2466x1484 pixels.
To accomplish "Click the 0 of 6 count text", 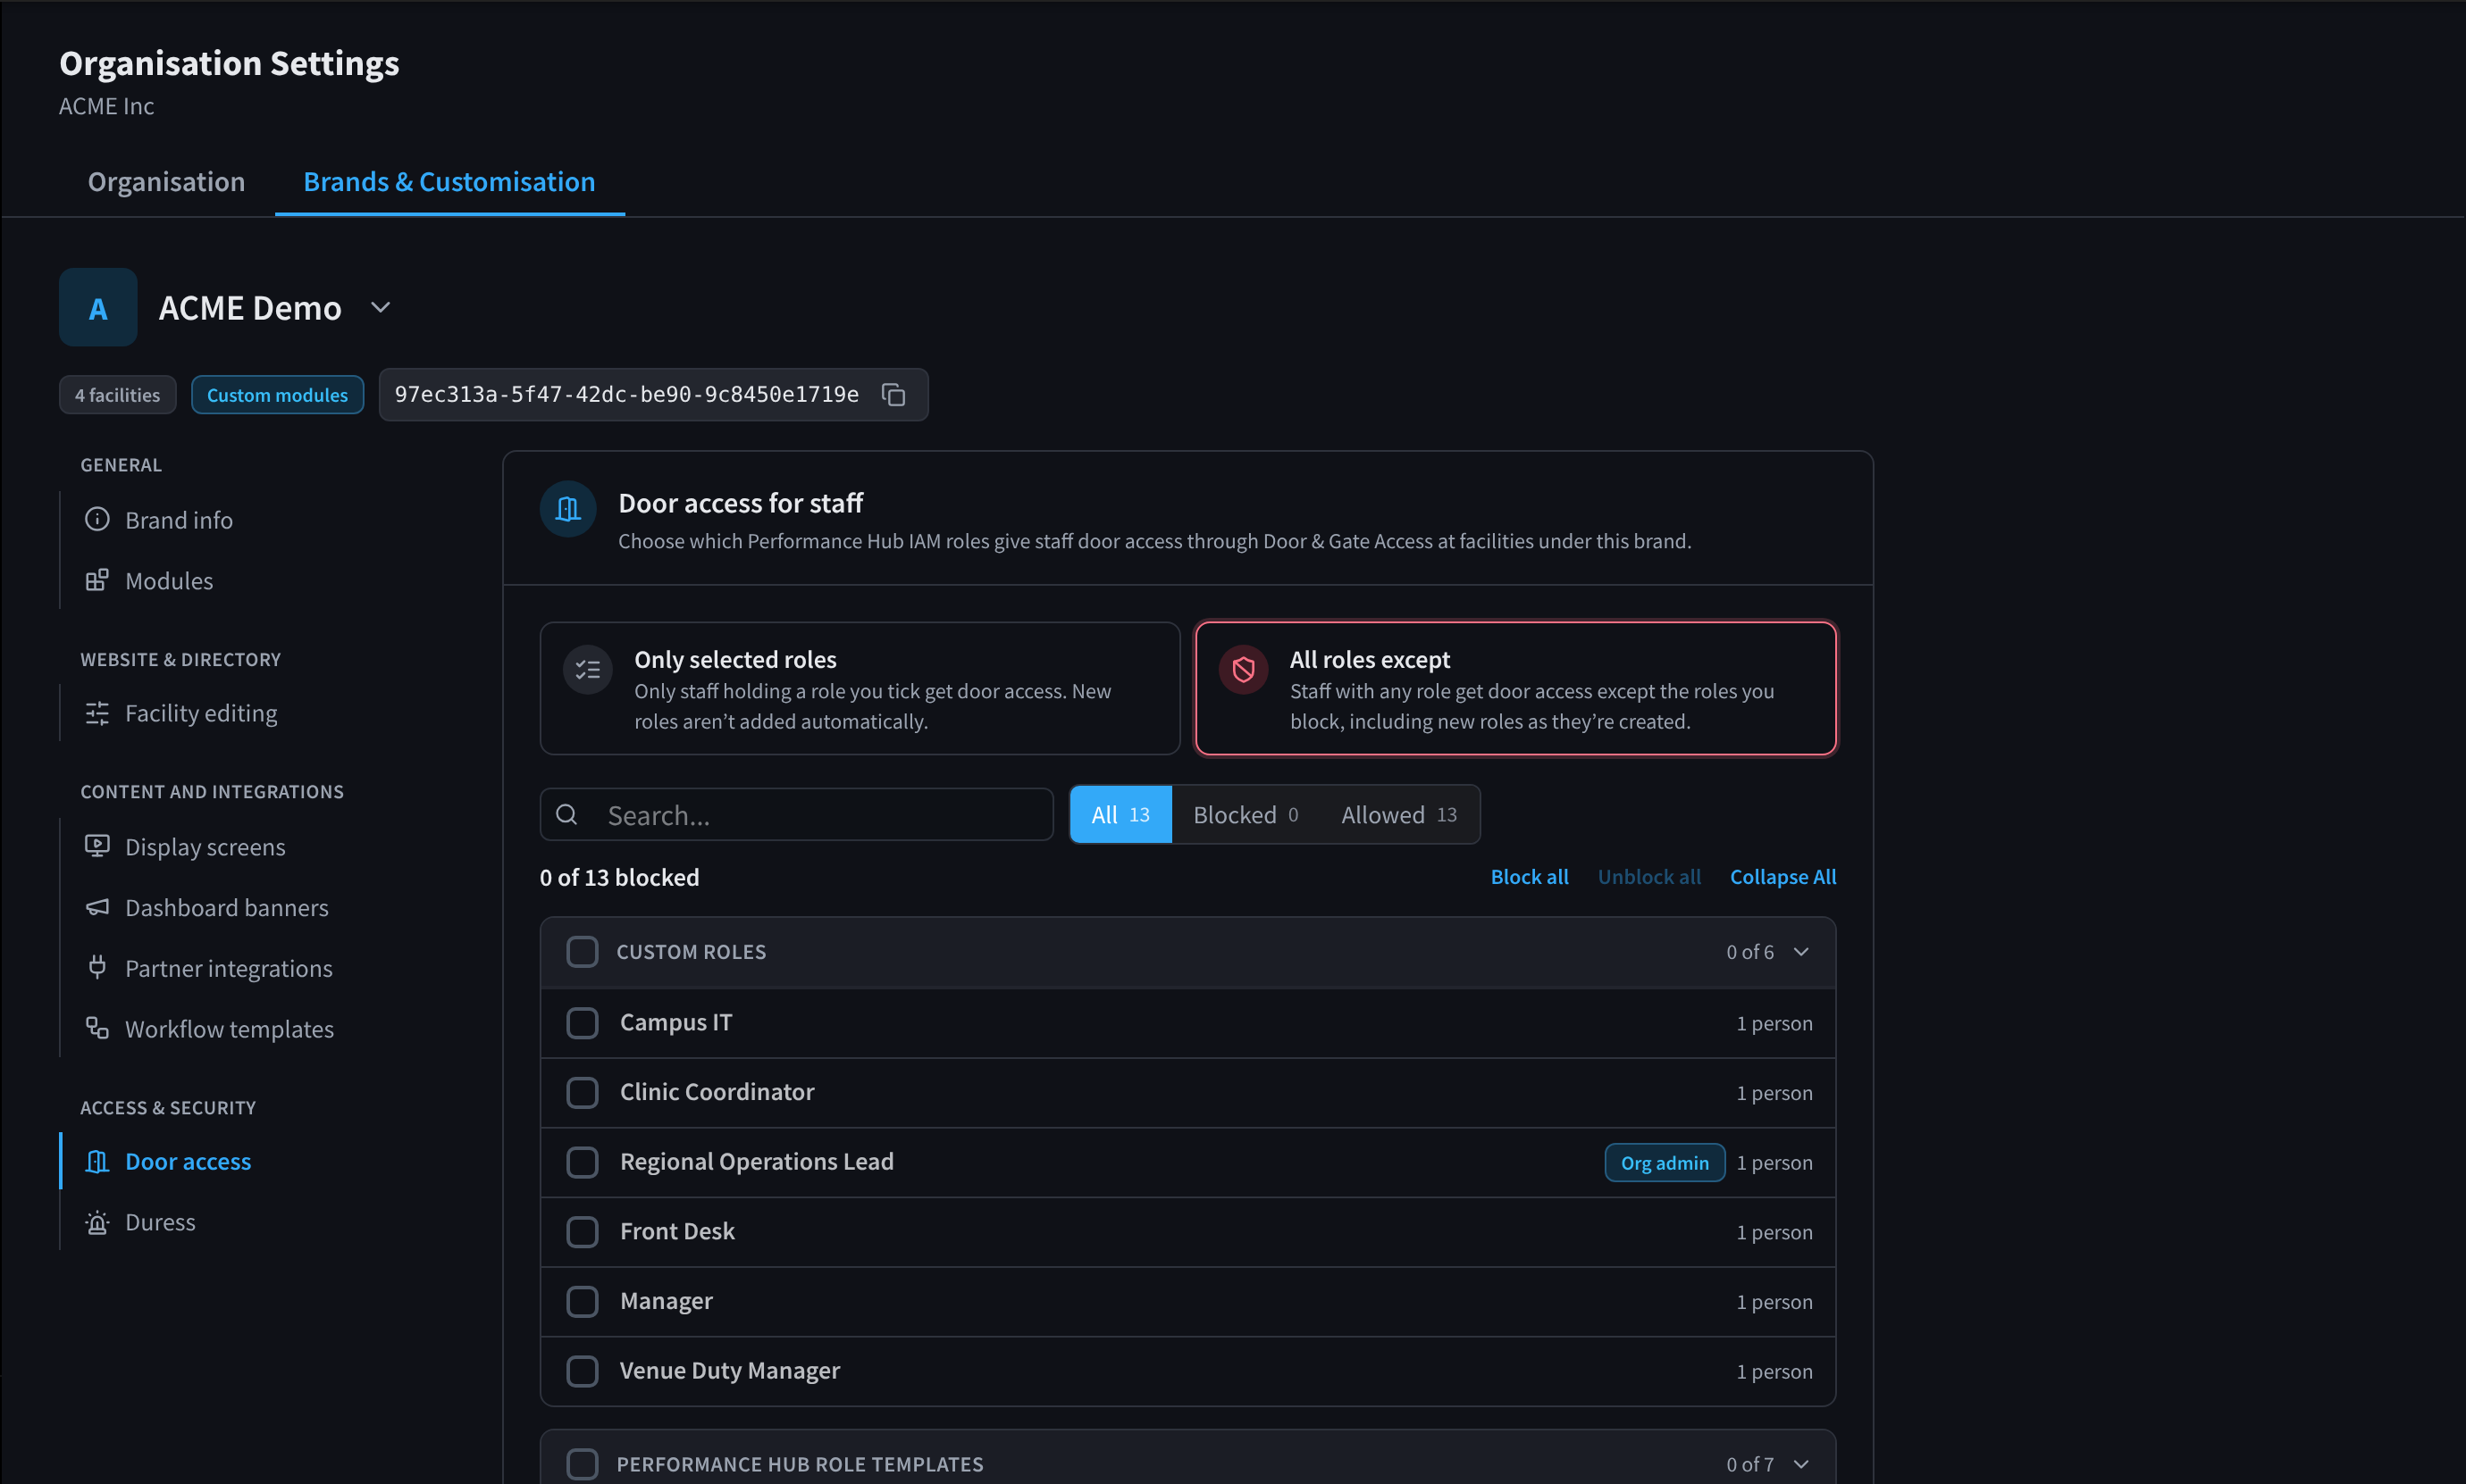I will tap(1749, 952).
